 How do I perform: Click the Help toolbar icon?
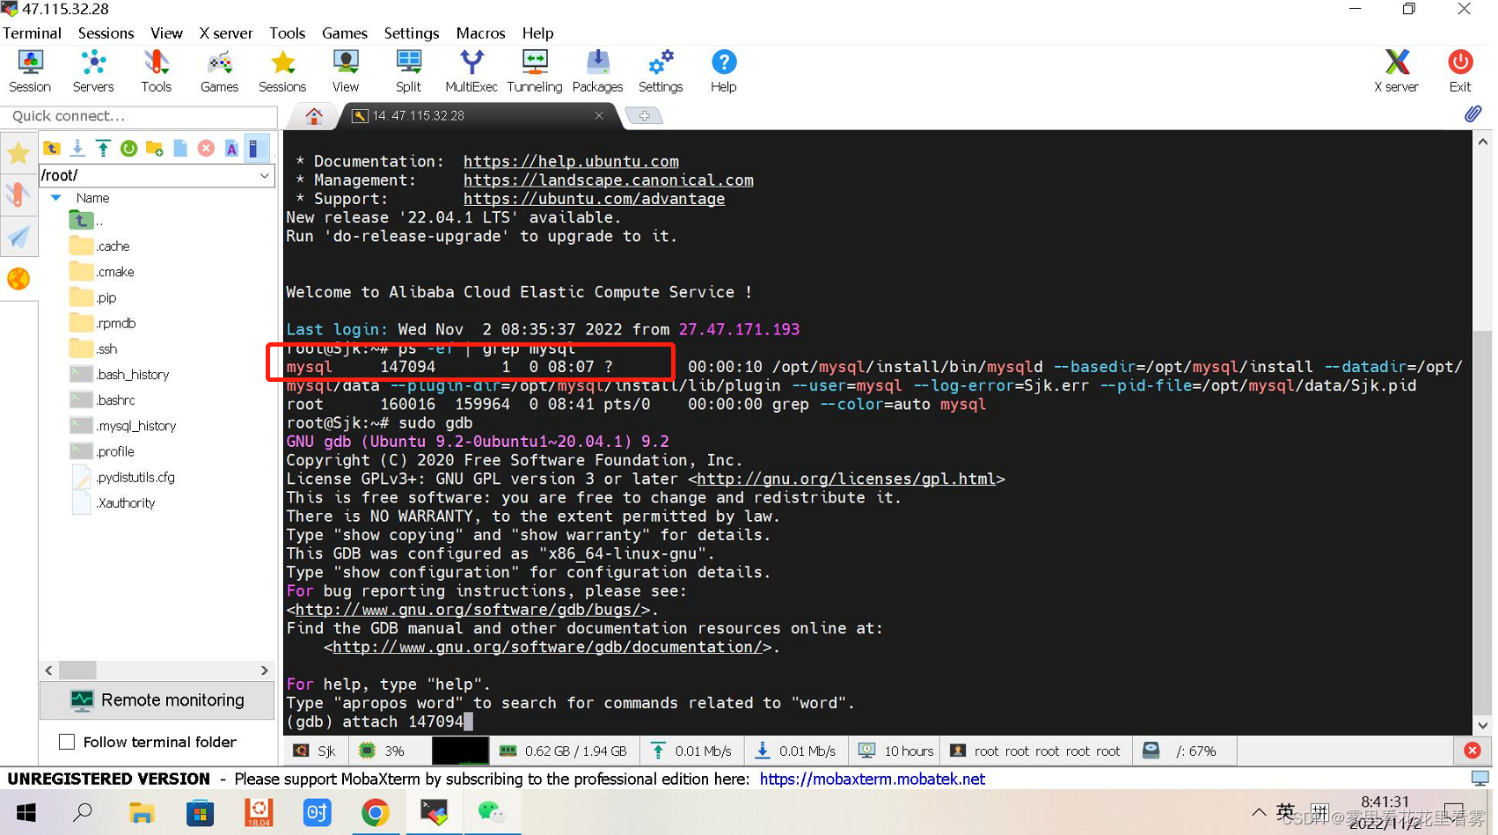click(x=723, y=70)
